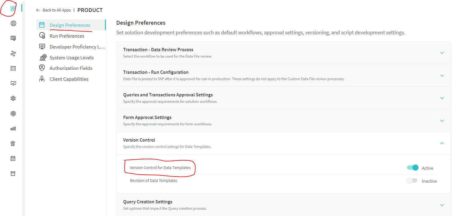Open the archive box icon in sidebar
This screenshot has height=216, width=463.
pos(13,174)
